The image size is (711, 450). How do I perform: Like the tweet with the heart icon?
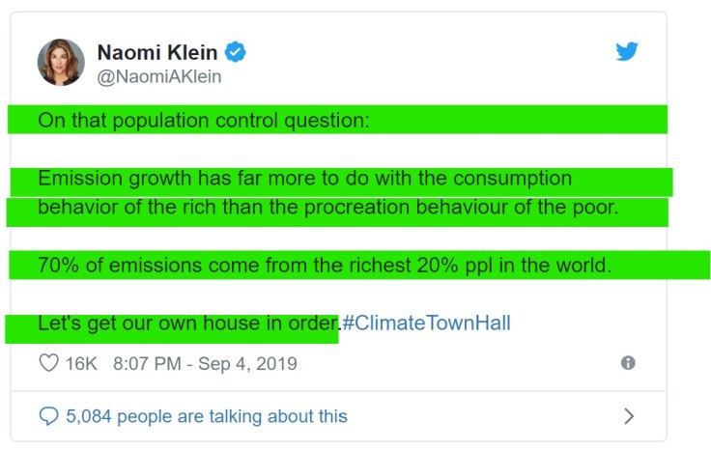point(48,363)
